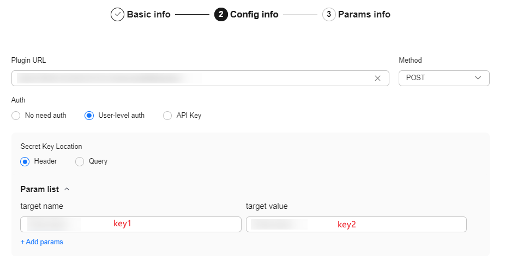The image size is (505, 265).
Task: Click the Param list caret arrow
Action: pyautogui.click(x=67, y=189)
